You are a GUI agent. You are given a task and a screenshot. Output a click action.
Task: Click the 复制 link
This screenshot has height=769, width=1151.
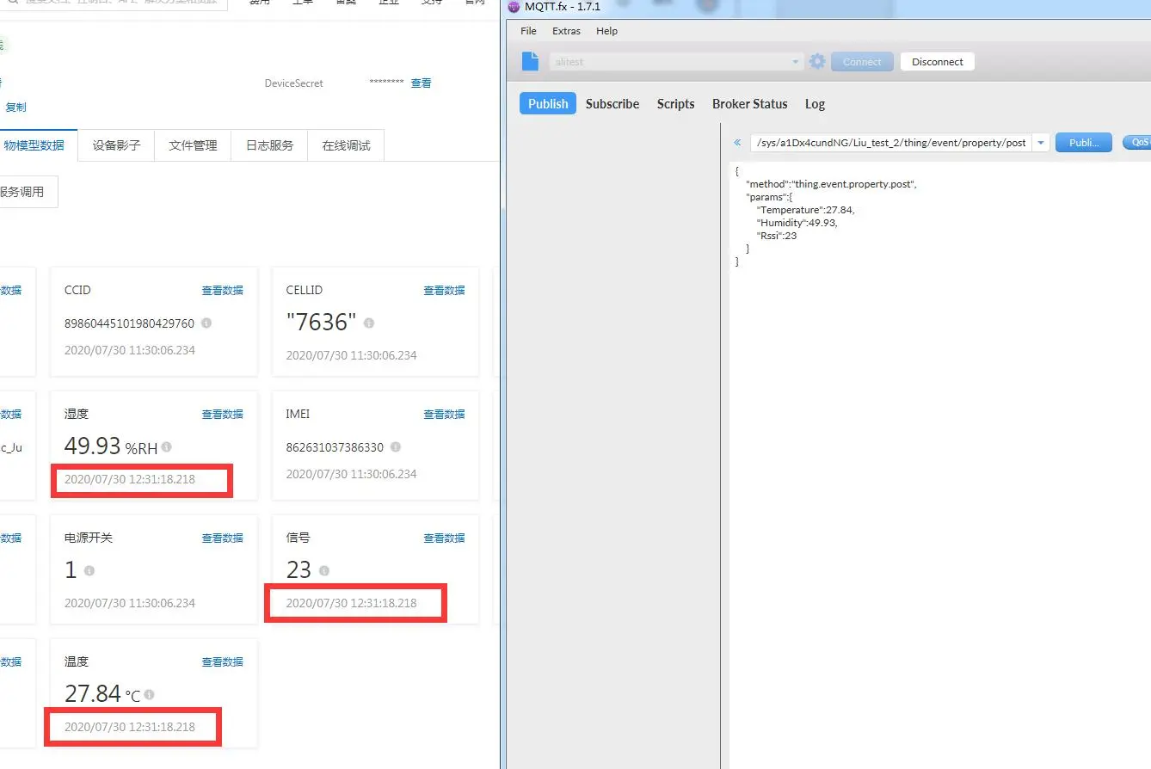[x=15, y=108]
